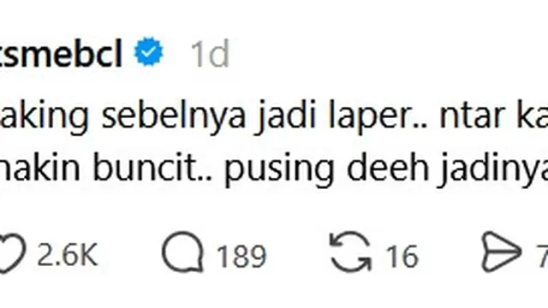Image resolution: width=548 pixels, height=308 pixels.
Task: Open the post via the line 'pusing deeh jadinya'
Action: 274,169
